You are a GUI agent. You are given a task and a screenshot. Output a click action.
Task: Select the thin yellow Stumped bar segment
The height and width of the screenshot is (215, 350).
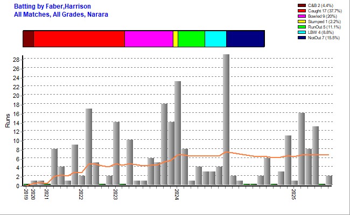[176, 39]
